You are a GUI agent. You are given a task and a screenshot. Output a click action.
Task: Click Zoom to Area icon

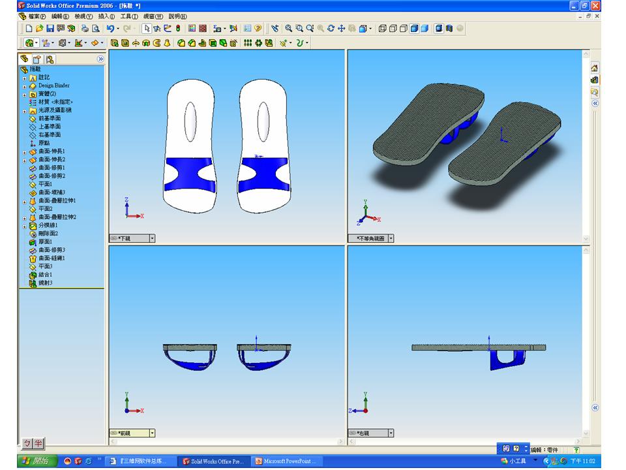[x=299, y=28]
